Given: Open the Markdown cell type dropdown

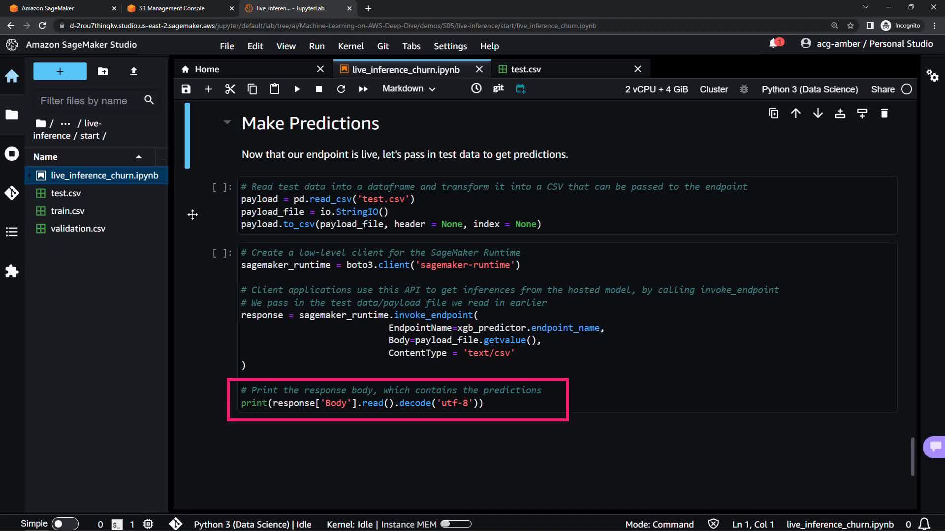Looking at the screenshot, I should tap(409, 89).
